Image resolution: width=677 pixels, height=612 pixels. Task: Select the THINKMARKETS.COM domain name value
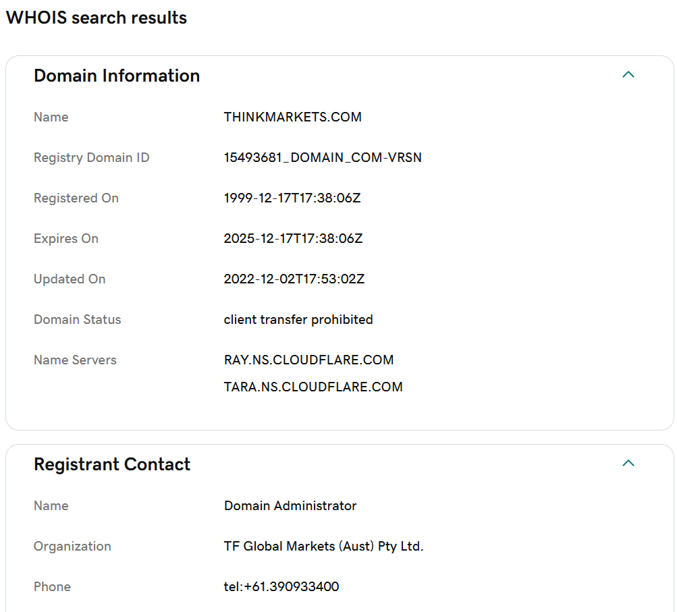pos(292,117)
